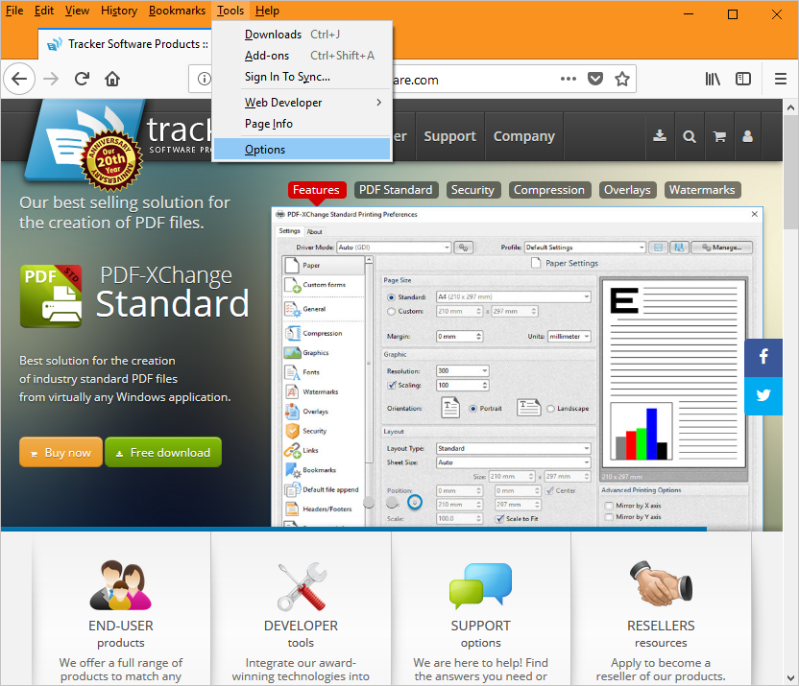Click the Free download button
The image size is (799, 686).
pos(163,452)
